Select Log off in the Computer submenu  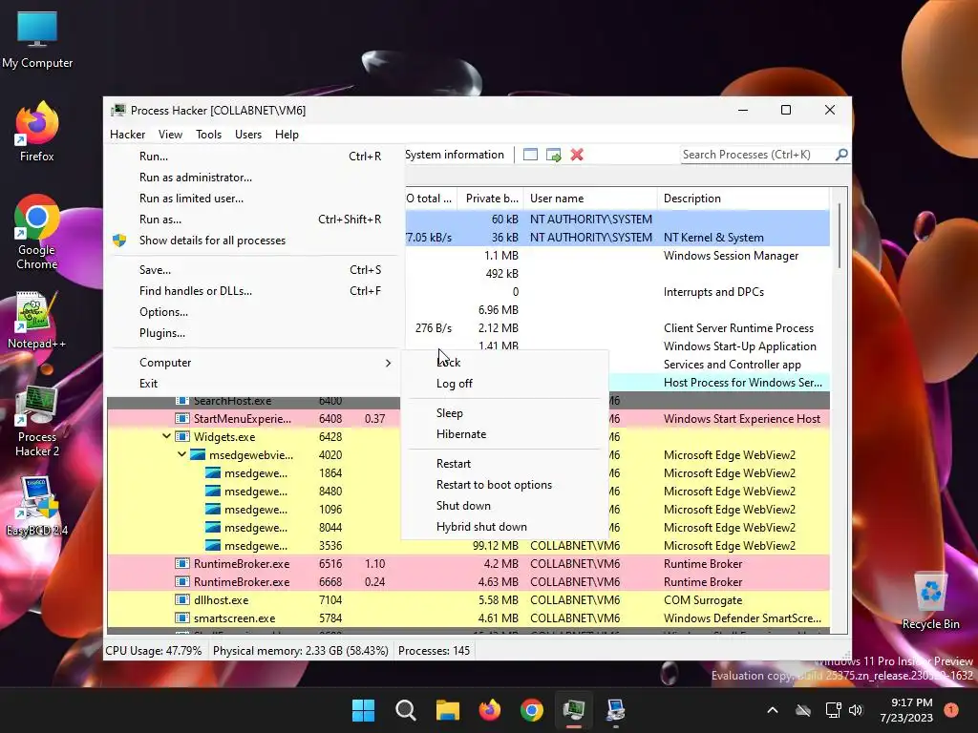point(504,384)
